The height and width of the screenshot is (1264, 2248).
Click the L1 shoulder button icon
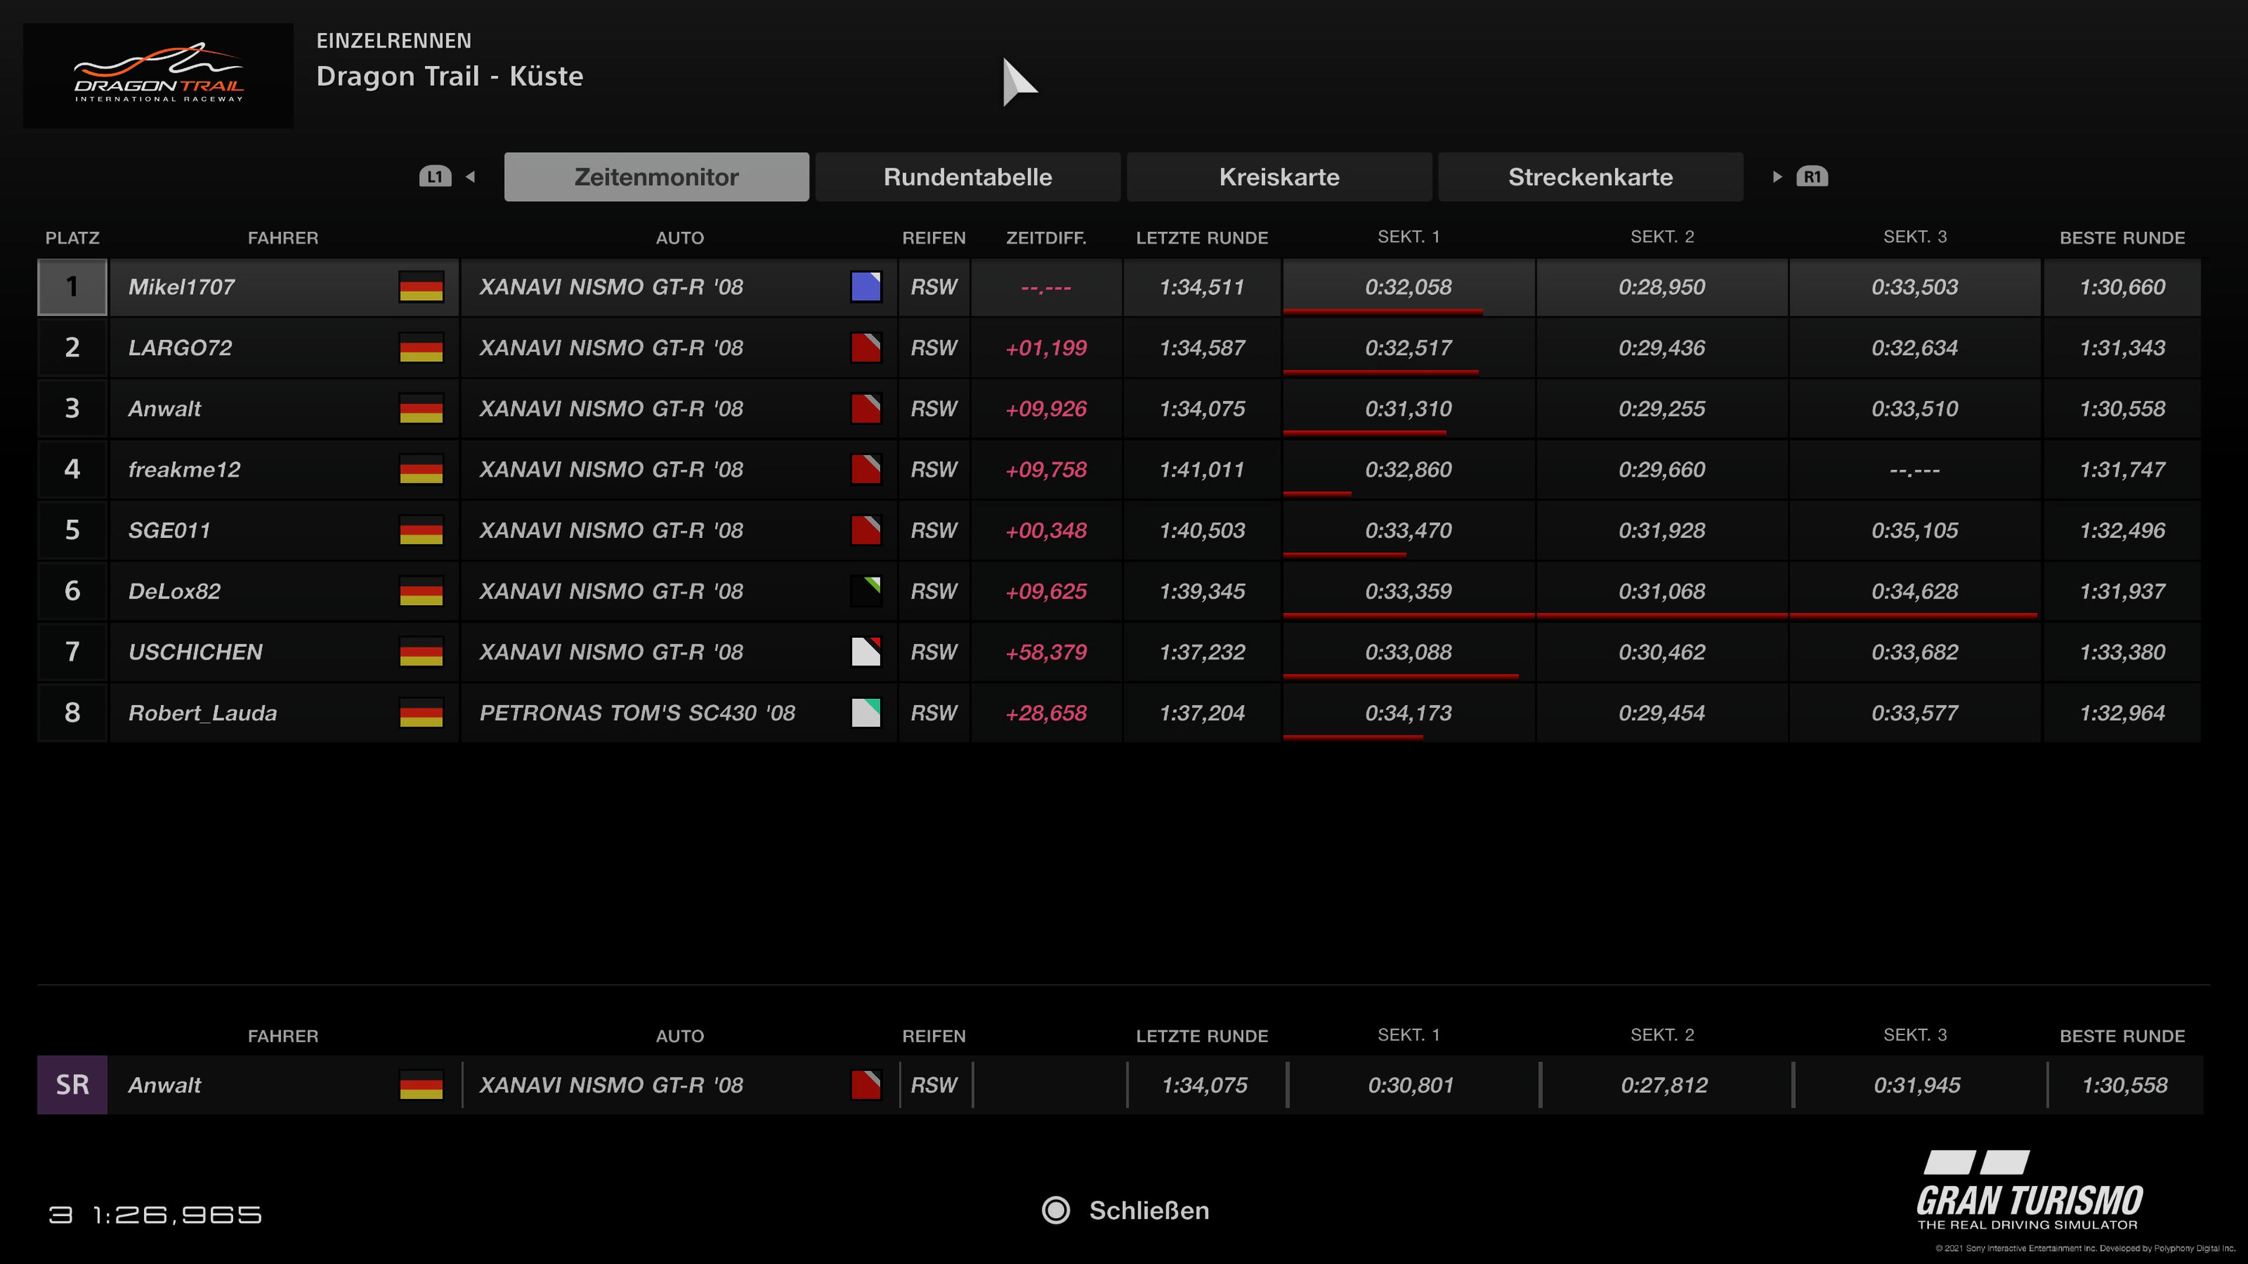pyautogui.click(x=434, y=177)
